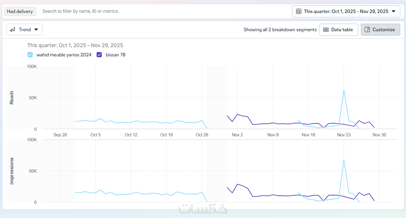Click the Trend chart icon

click(12, 29)
